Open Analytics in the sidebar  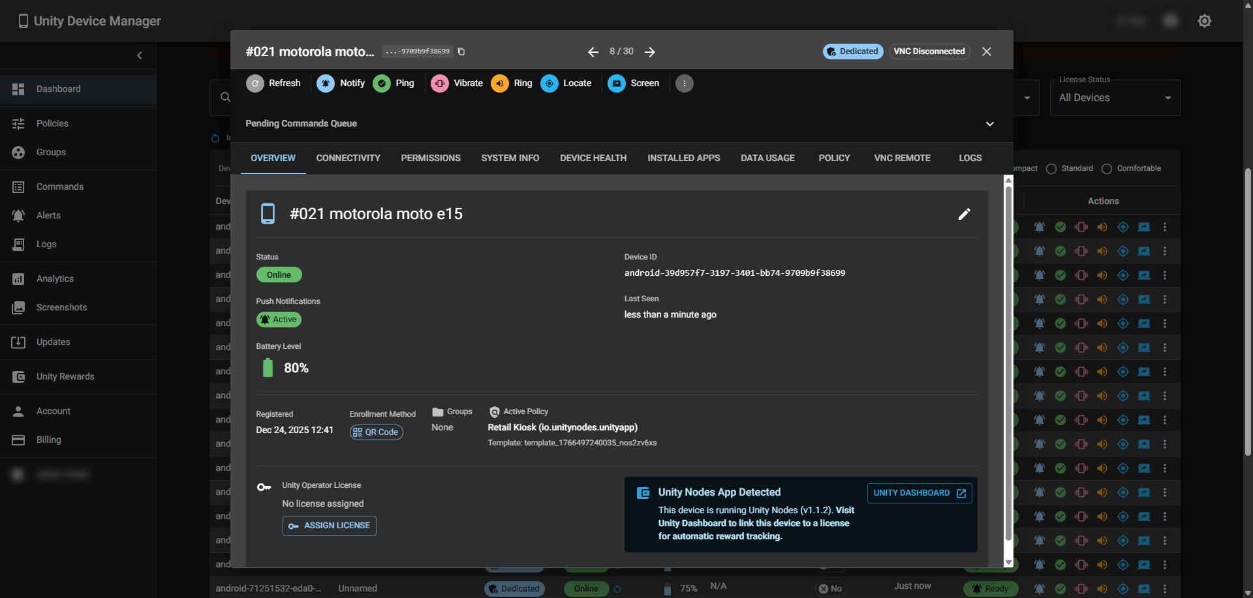tap(78, 278)
